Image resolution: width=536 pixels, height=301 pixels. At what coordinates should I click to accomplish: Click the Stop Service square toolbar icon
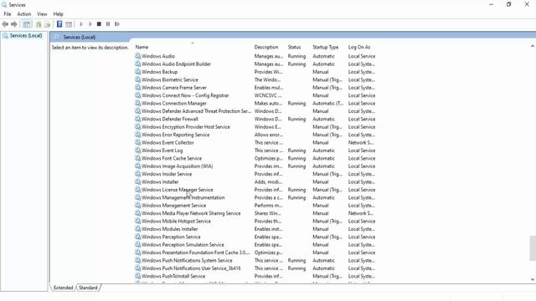pyautogui.click(x=99, y=24)
